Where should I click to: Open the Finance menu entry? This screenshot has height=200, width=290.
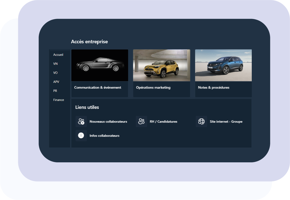[x=59, y=100]
